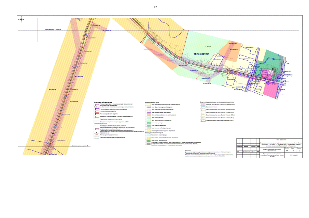Click page number 47 at the top

[x=155, y=7]
